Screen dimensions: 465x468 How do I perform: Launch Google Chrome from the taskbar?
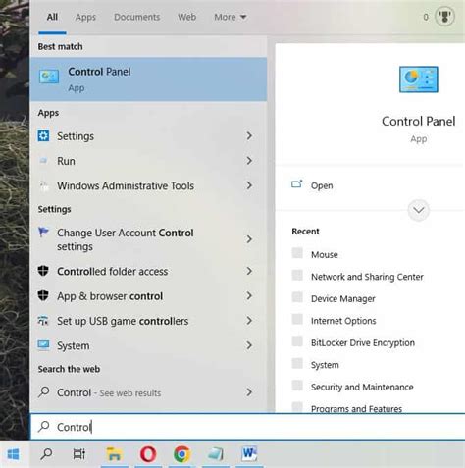tap(182, 454)
